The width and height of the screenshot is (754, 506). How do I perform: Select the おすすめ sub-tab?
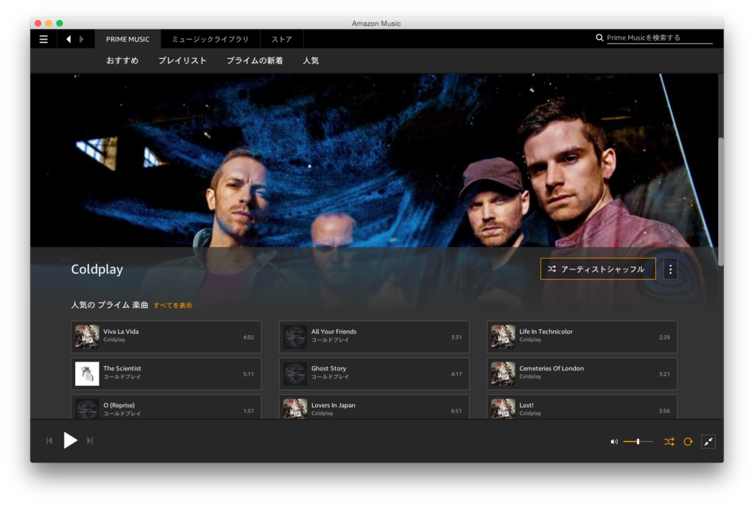(122, 60)
